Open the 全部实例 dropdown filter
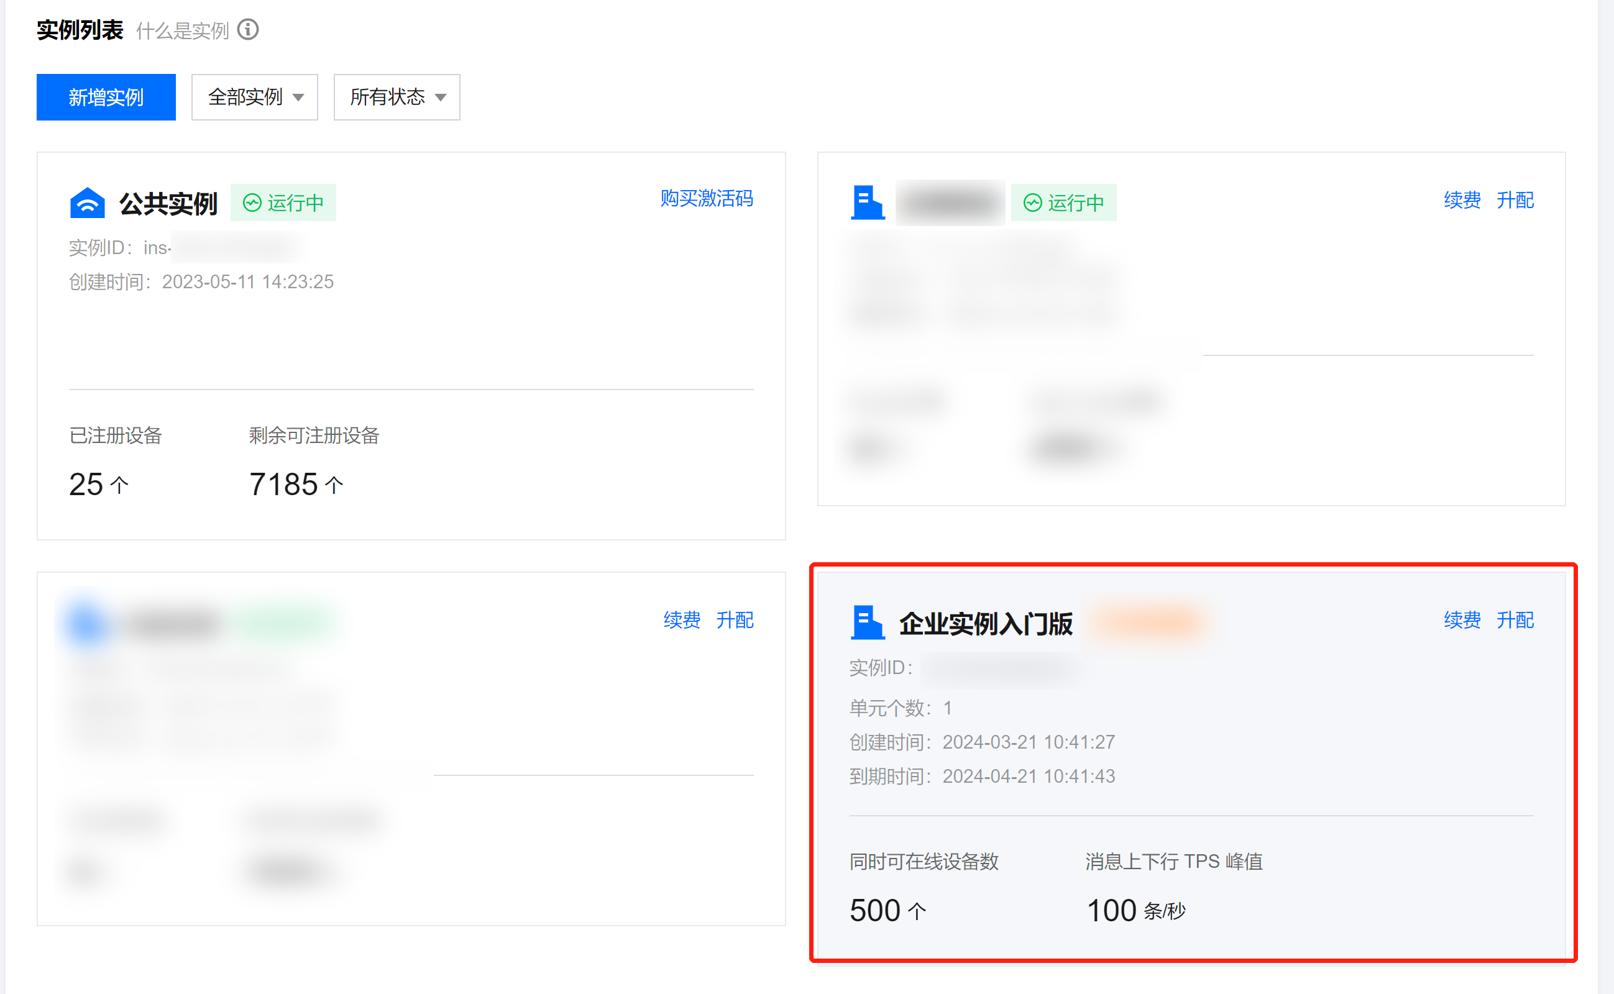Image resolution: width=1614 pixels, height=994 pixels. pyautogui.click(x=255, y=98)
